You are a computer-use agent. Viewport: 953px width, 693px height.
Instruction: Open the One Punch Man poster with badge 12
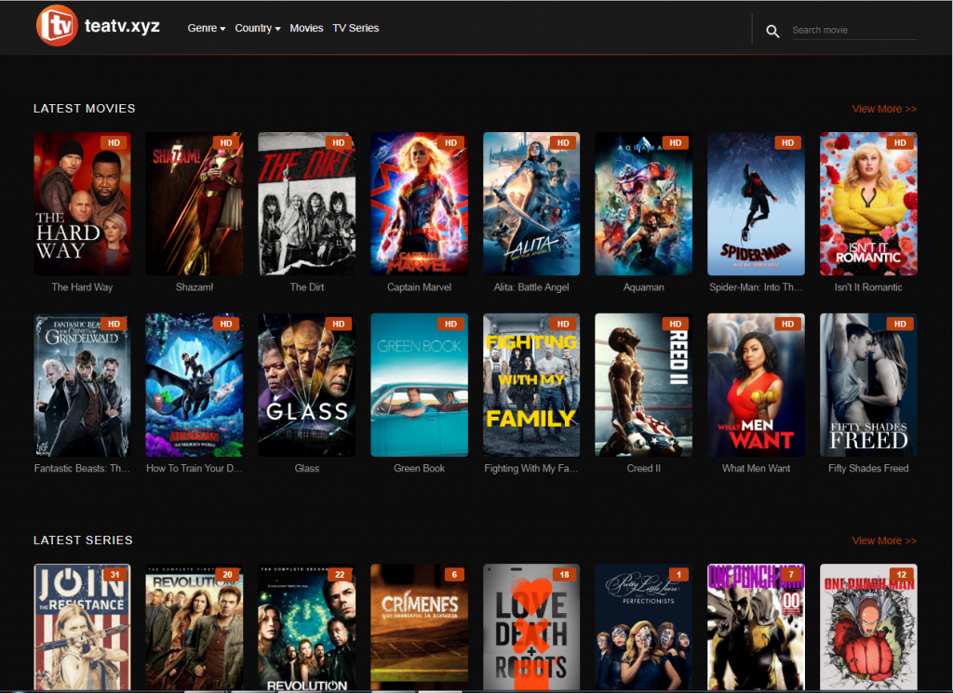pos(868,627)
